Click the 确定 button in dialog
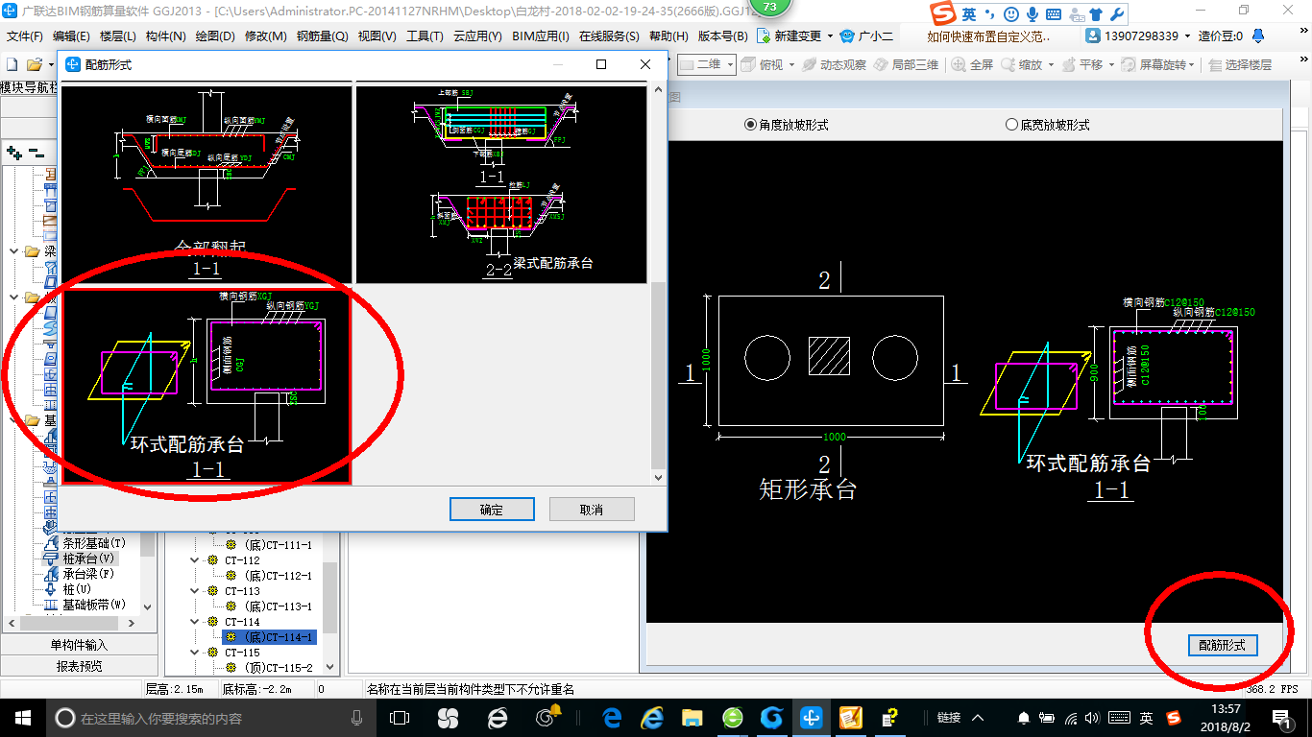The width and height of the screenshot is (1312, 737). click(x=492, y=510)
